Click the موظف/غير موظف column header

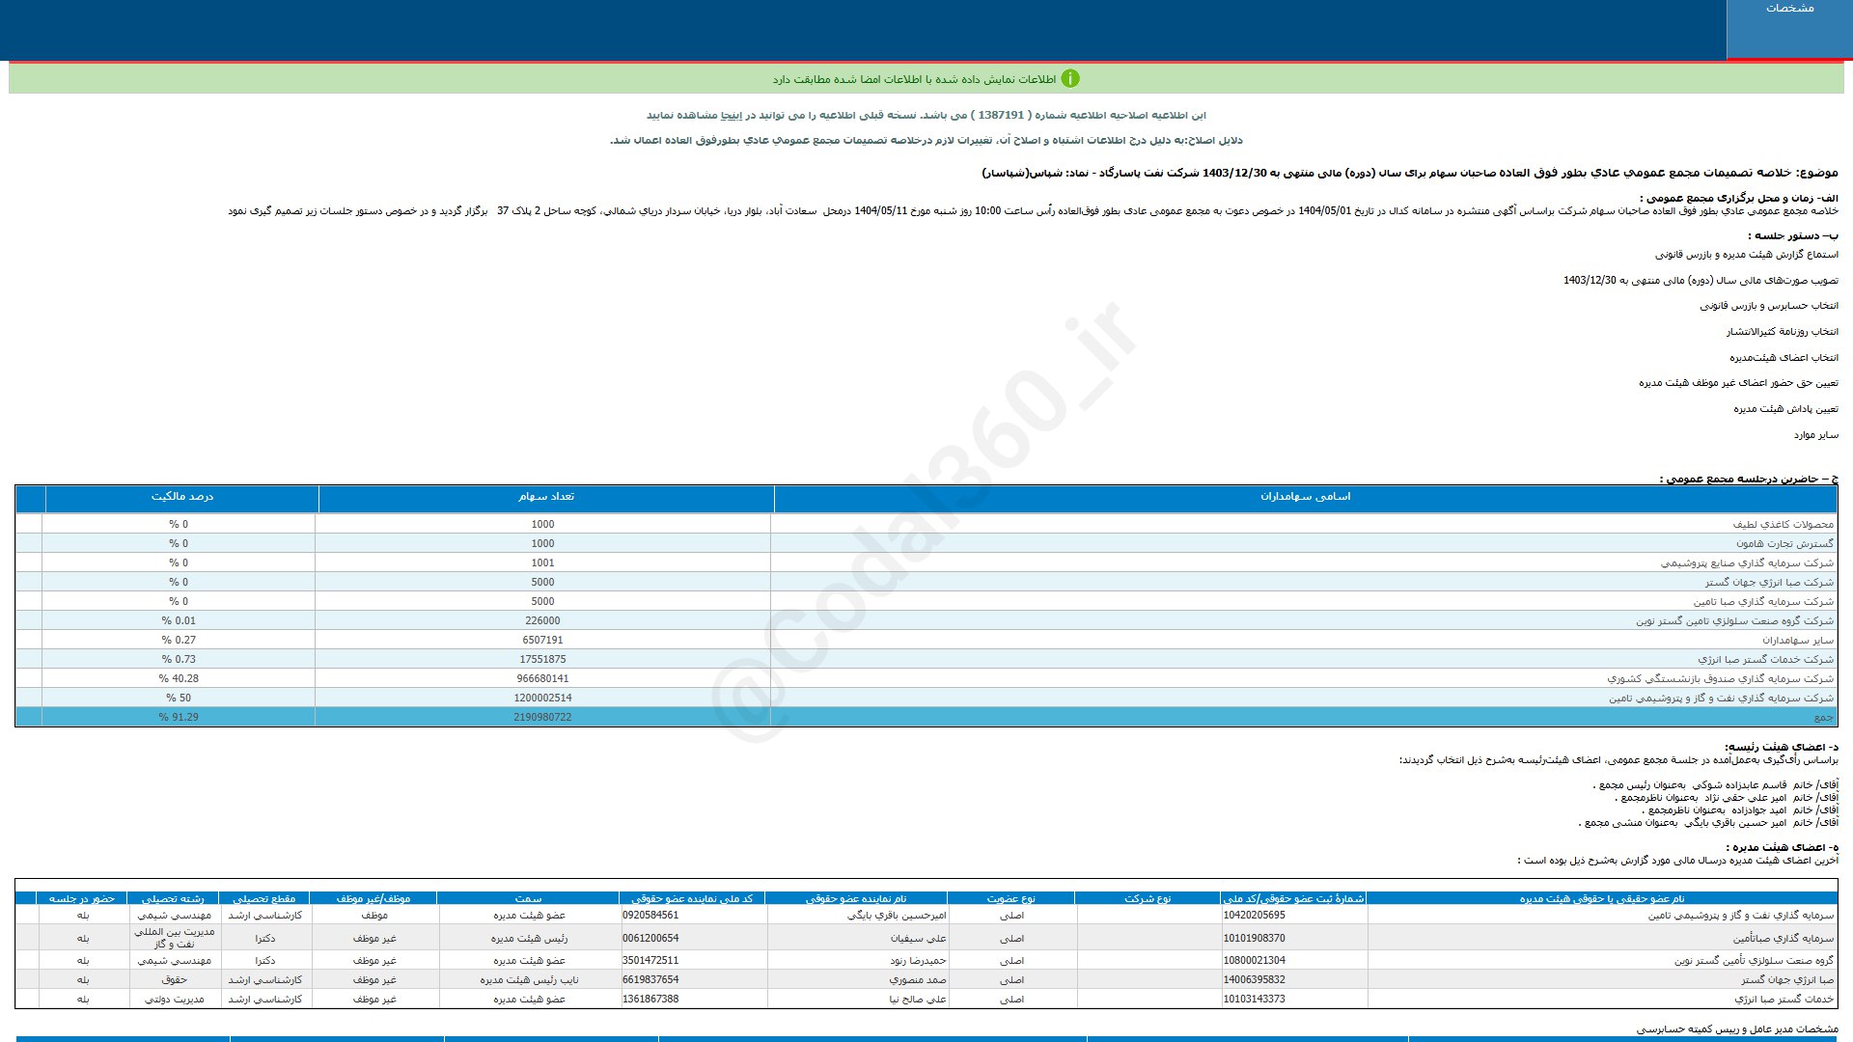coord(373,898)
